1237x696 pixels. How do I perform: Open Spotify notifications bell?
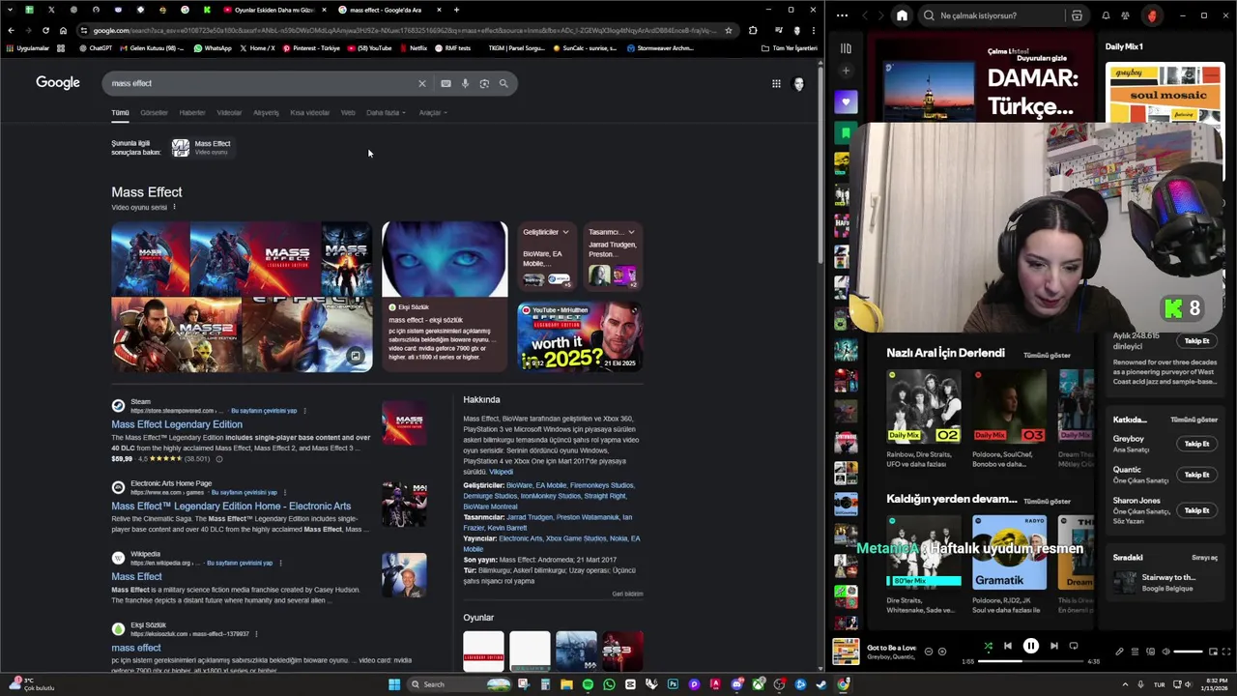1106,15
